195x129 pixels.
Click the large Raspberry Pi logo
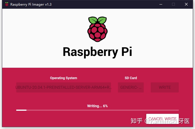97,29
